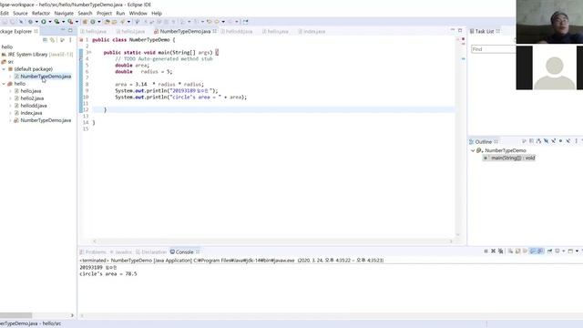
Task: Collapse the hello package tree node
Action: click(x=4, y=84)
